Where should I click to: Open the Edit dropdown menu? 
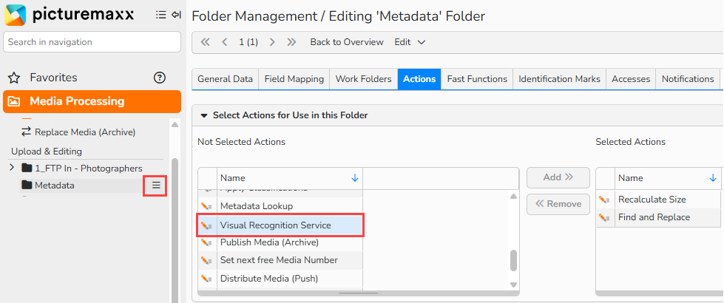pyautogui.click(x=410, y=42)
